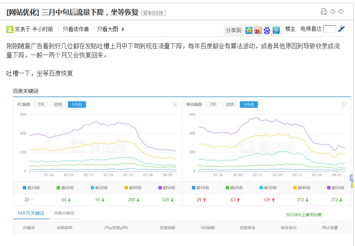
Task: Select 7天 in PC趋势 chart
Action: click(x=41, y=104)
